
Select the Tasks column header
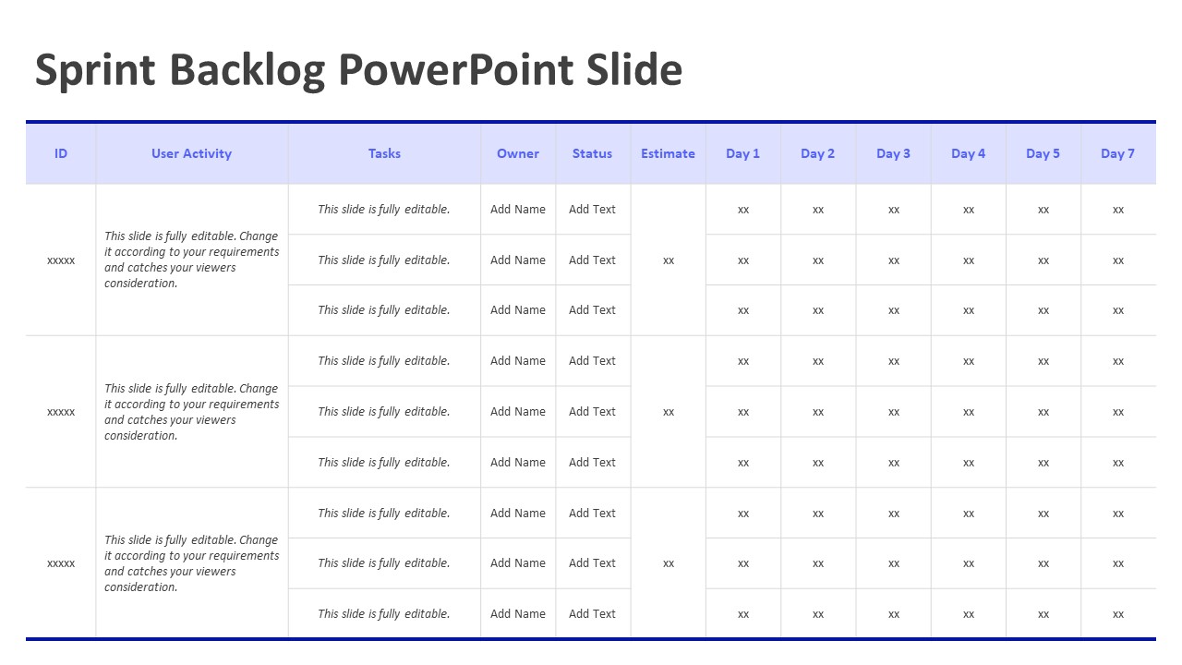click(384, 154)
